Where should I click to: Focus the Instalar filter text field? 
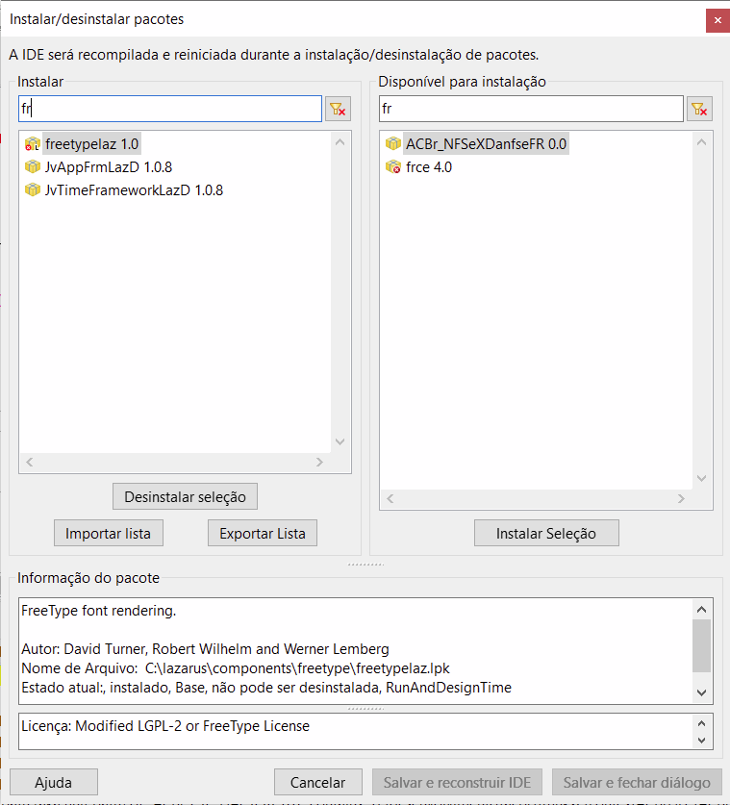[x=170, y=109]
